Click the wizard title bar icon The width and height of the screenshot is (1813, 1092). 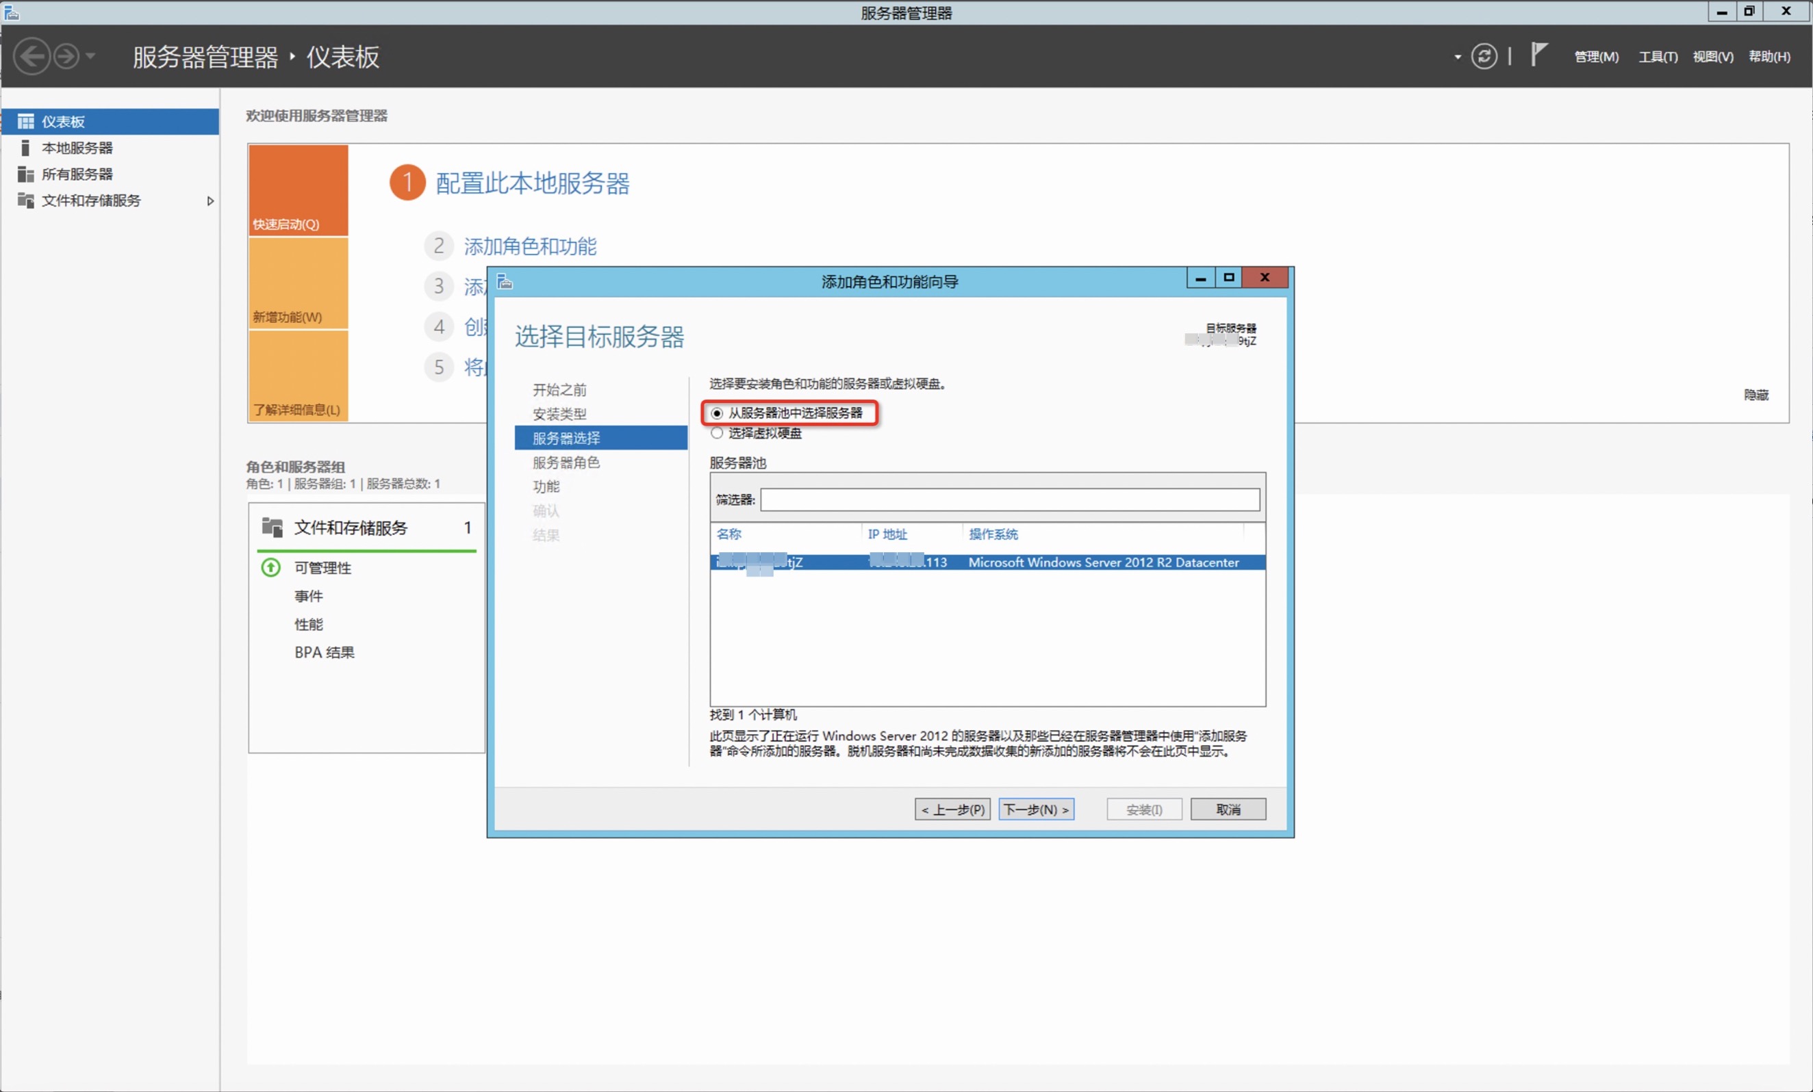pyautogui.click(x=505, y=282)
